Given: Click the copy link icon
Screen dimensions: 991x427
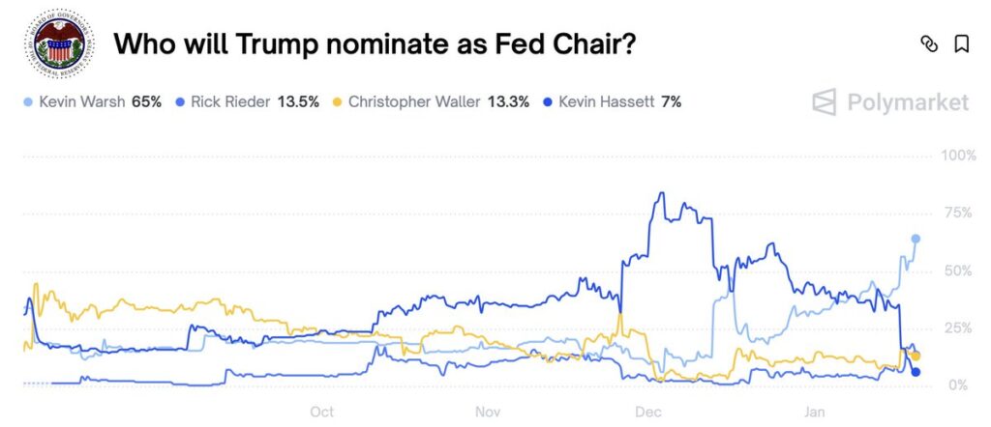Looking at the screenshot, I should (x=929, y=44).
